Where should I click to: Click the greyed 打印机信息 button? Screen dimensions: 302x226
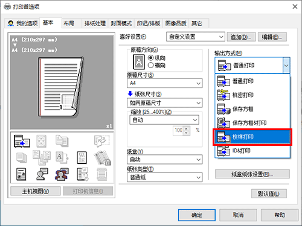88,191
